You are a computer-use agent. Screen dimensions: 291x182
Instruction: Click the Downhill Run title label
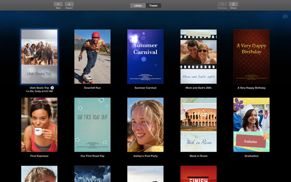[x=92, y=88]
